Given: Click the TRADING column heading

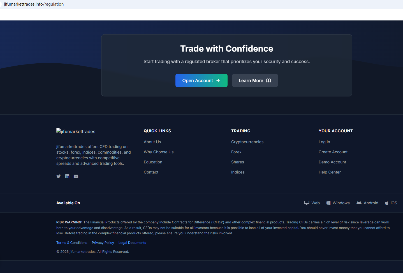Looking at the screenshot, I should click(x=241, y=131).
